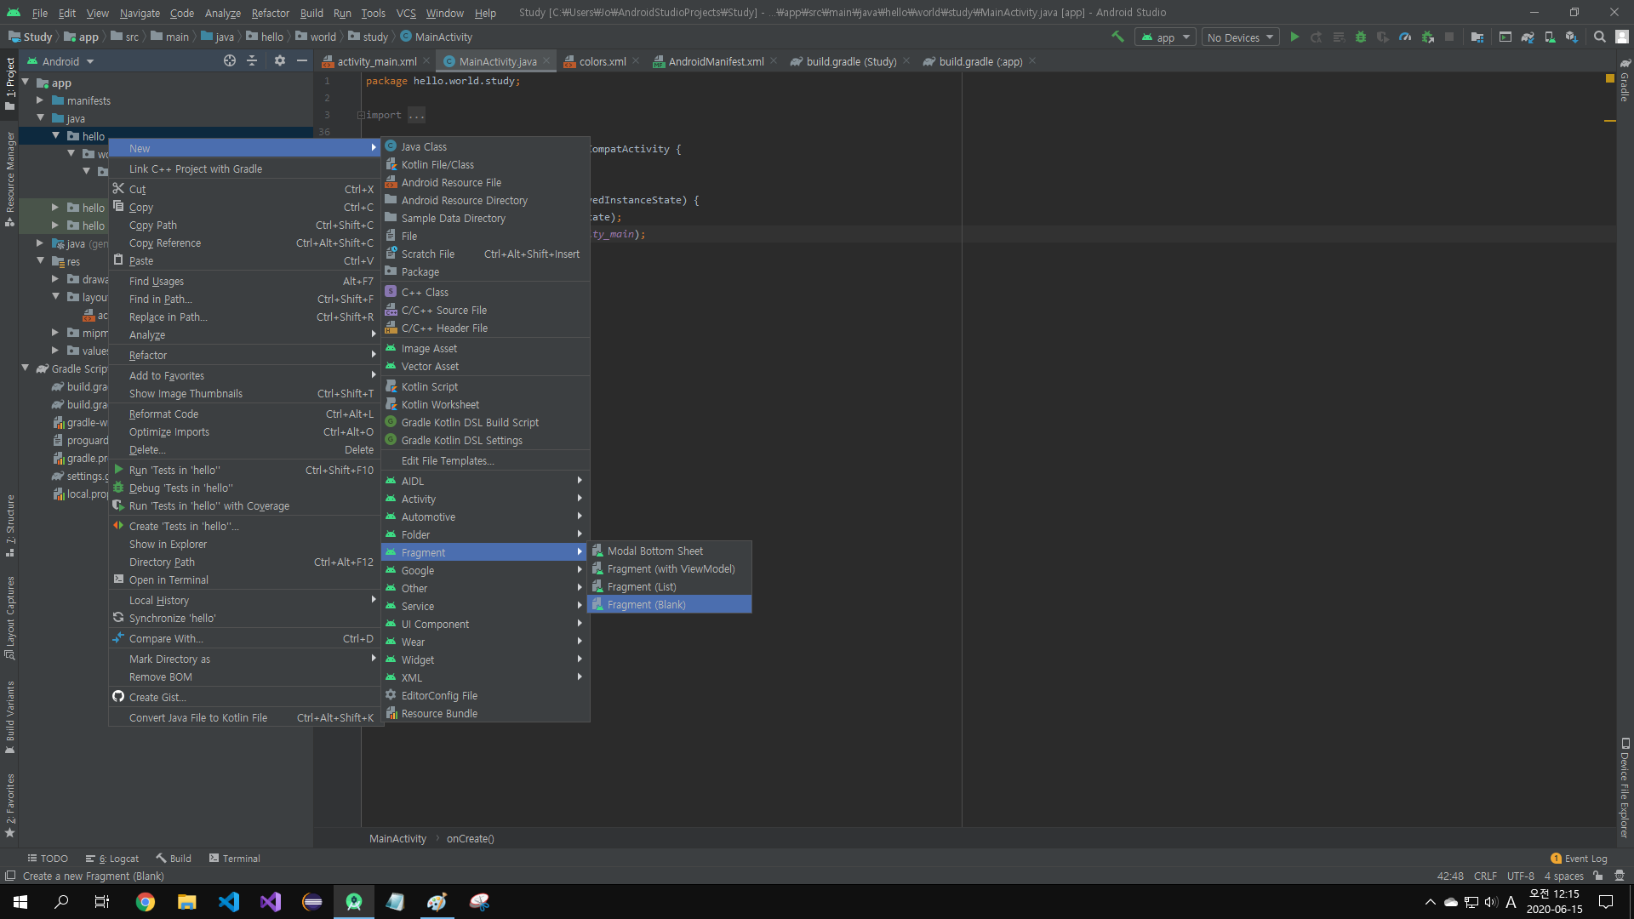This screenshot has height=919, width=1634.
Task: Expand the manifests folder in tree
Action: pos(40,100)
